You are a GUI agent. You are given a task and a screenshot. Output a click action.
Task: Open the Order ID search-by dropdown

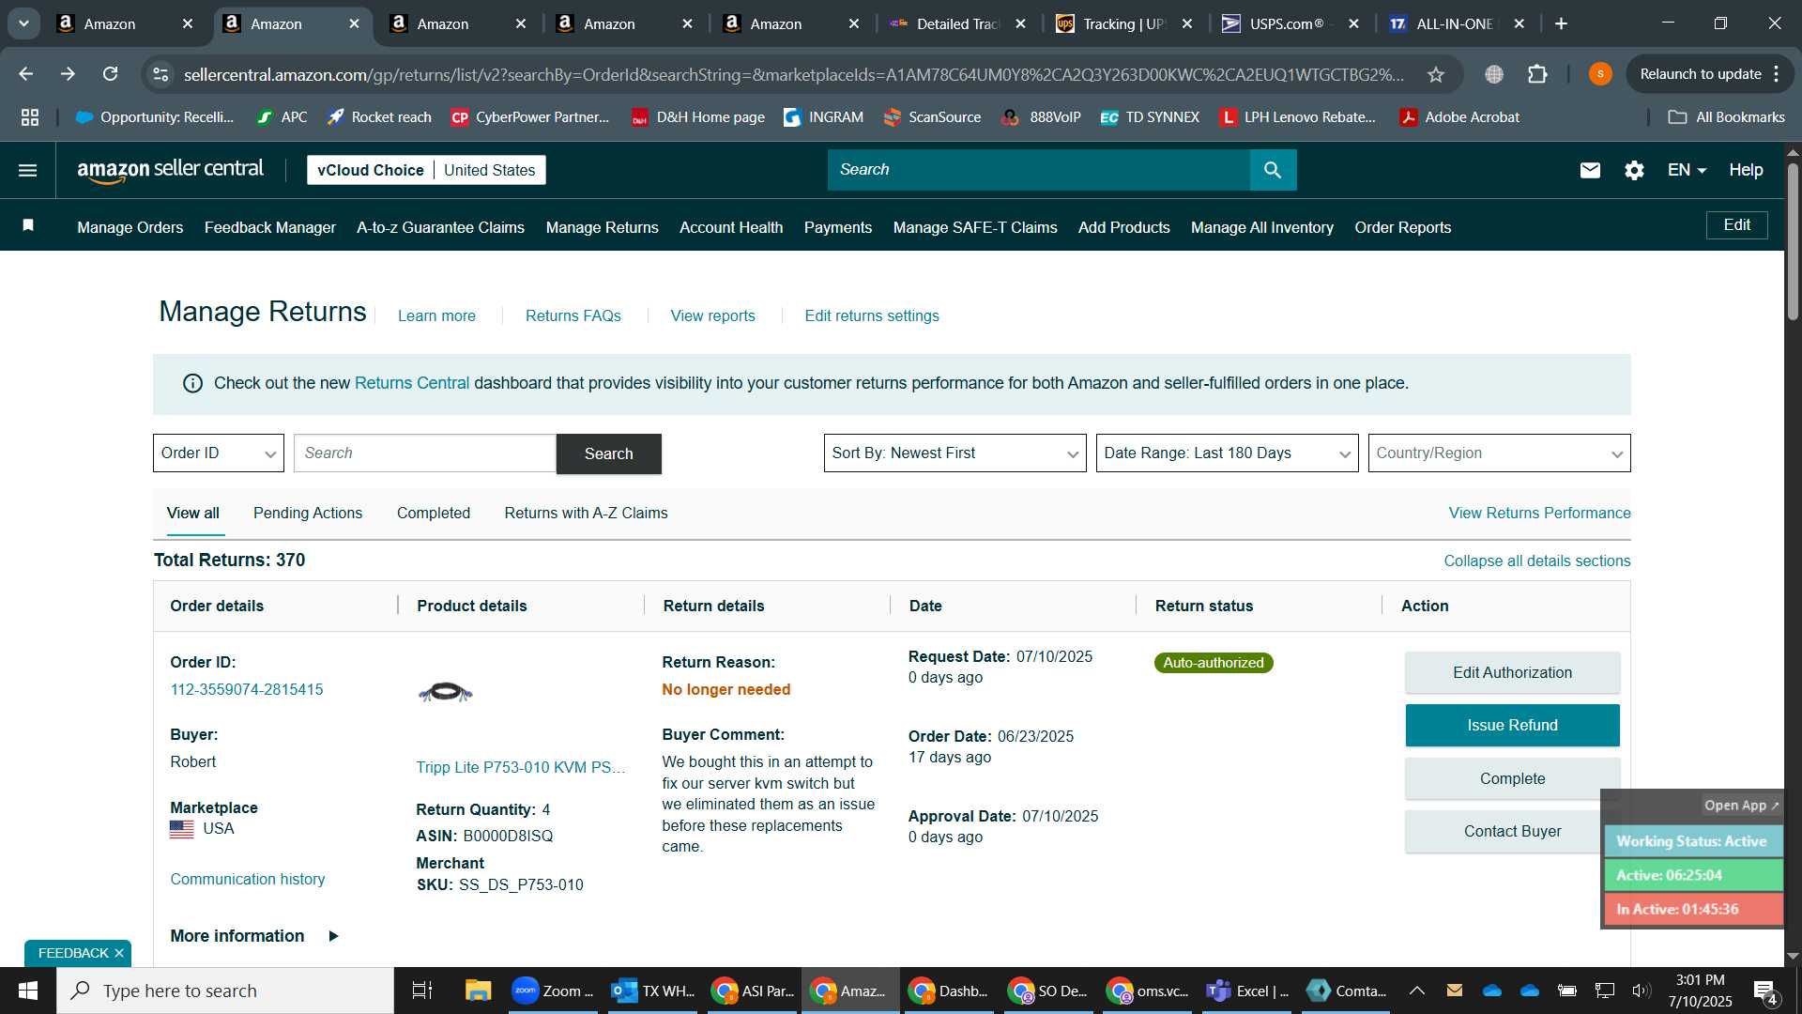(x=219, y=453)
